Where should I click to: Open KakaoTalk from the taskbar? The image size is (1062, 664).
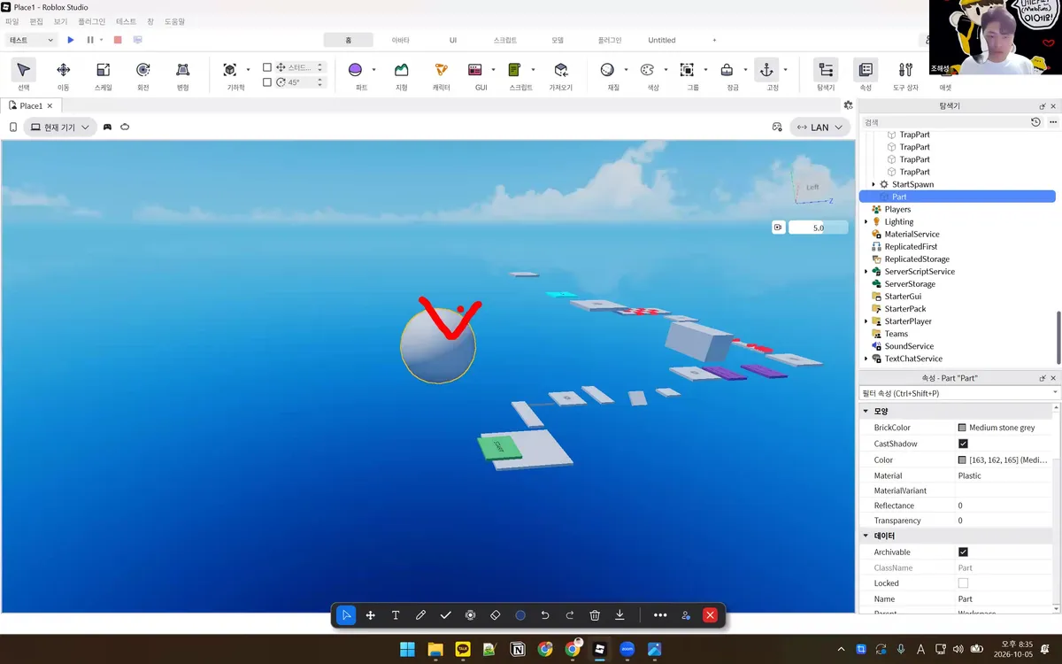click(x=462, y=649)
